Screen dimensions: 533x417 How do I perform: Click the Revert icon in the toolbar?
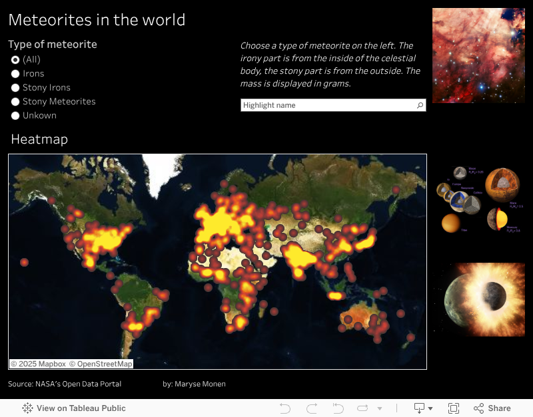[x=338, y=408]
